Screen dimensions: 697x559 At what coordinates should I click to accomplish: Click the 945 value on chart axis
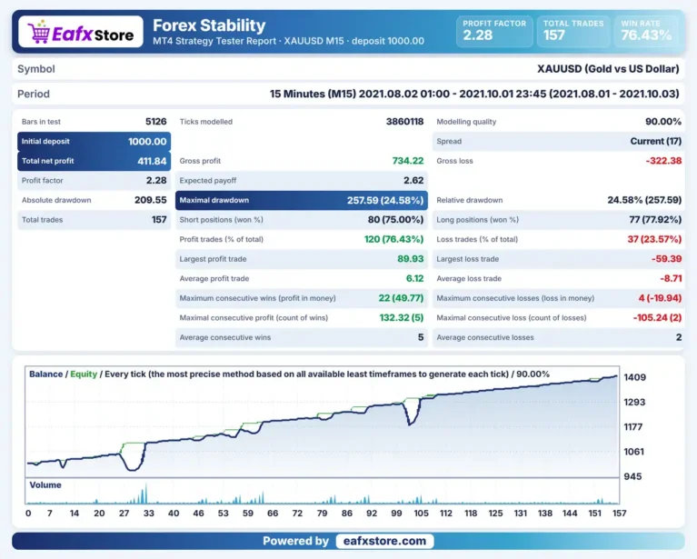coord(632,476)
